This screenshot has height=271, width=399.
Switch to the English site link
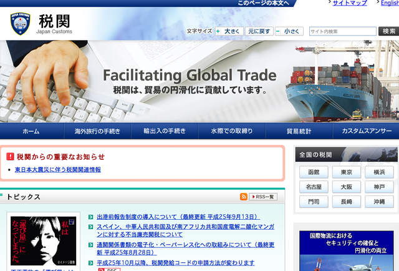pos(390,3)
